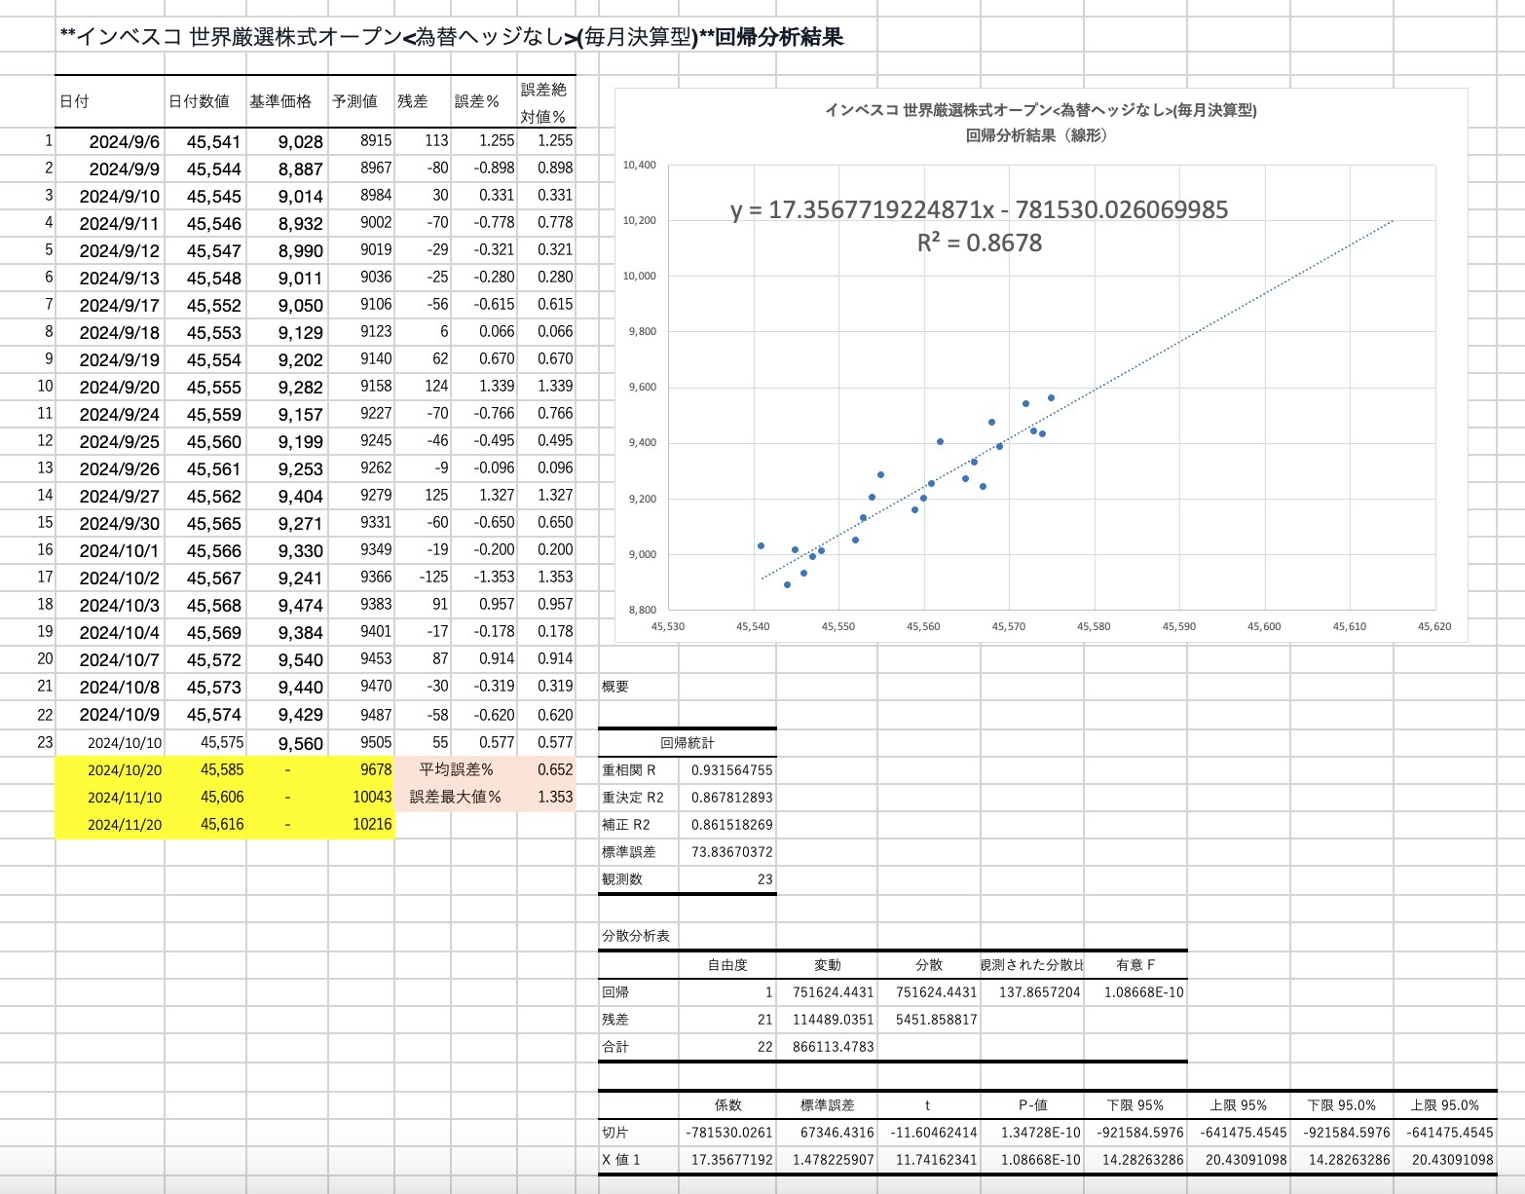Select the 重決定 R2 value 0.867812893

(731, 798)
